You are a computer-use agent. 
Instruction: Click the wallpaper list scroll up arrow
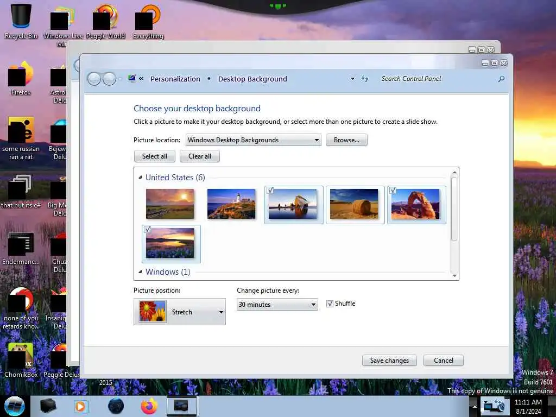[454, 172]
